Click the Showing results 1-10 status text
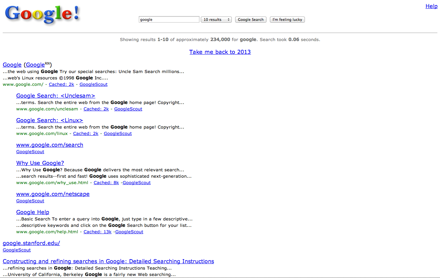This screenshot has width=440, height=278. [x=220, y=40]
